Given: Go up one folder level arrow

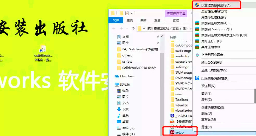Looking at the screenshot, I should [133, 28].
